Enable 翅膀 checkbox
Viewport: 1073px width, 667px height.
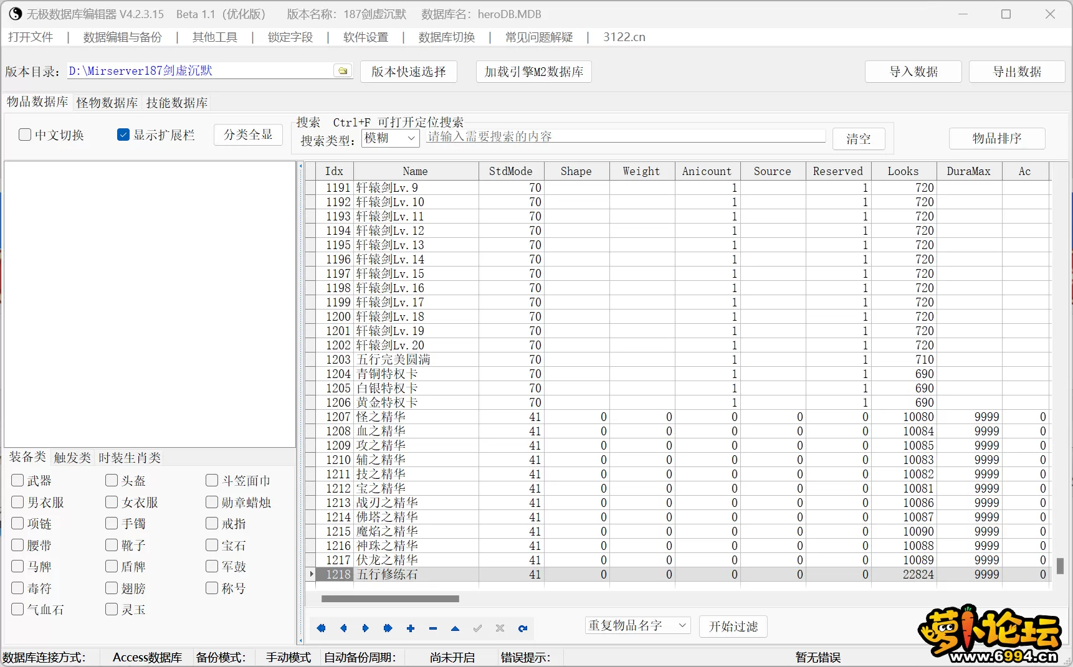[x=112, y=588]
